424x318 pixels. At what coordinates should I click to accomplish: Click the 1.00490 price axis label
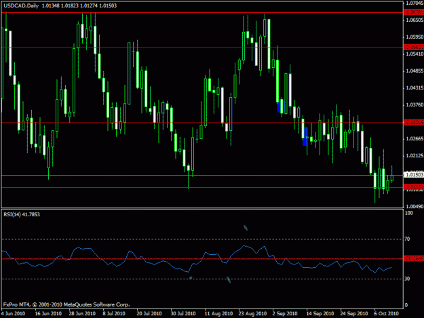[x=415, y=207]
